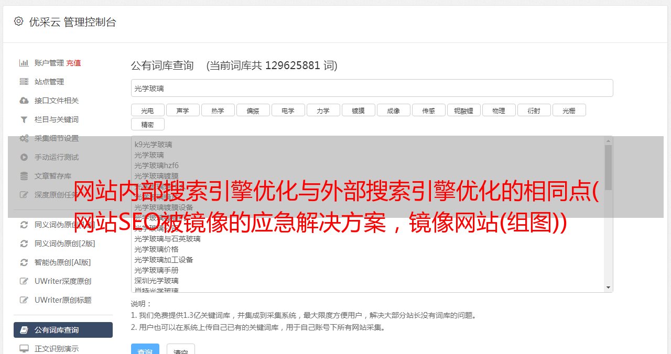Select 光学玻璃加工设备 in results list

tap(164, 260)
